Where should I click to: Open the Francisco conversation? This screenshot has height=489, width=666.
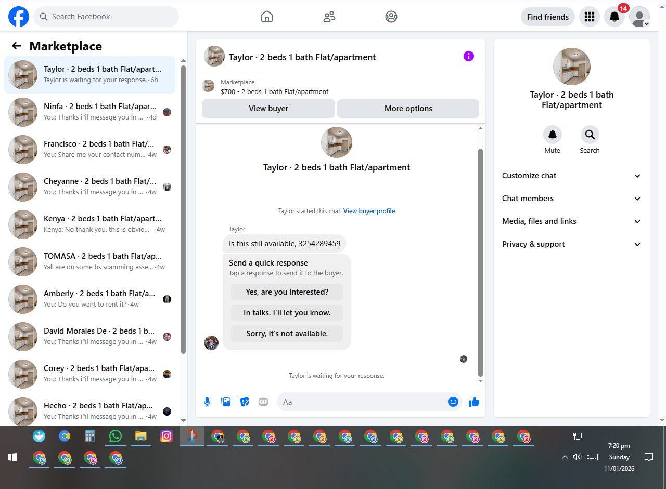(90, 150)
